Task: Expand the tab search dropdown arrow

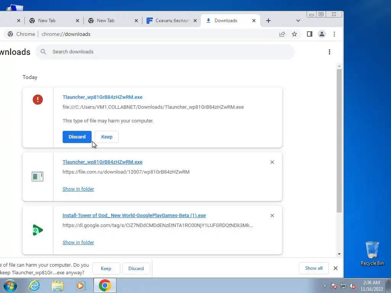Action: pos(298,21)
